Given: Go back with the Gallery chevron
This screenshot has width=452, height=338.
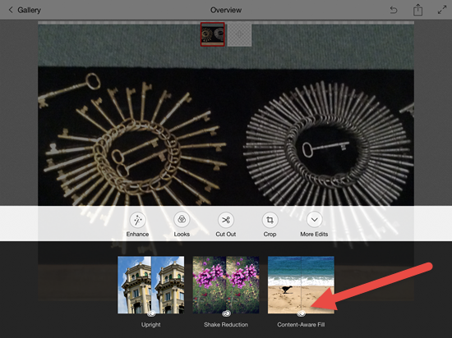Looking at the screenshot, I should 11,10.
